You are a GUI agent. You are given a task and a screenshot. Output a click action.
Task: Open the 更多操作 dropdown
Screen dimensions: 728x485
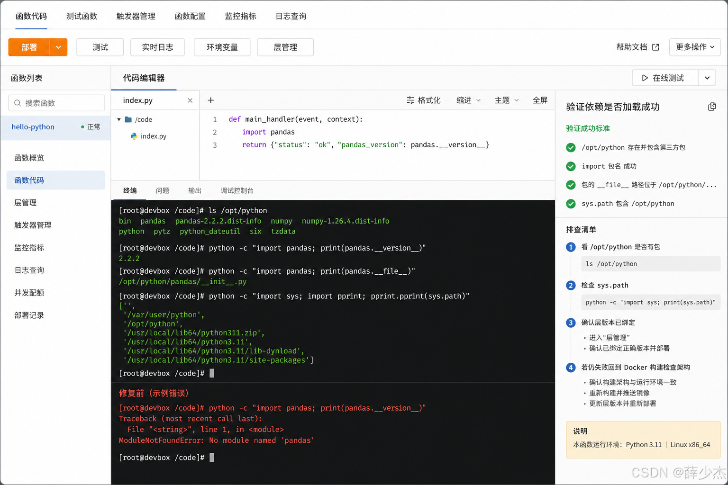(x=695, y=47)
